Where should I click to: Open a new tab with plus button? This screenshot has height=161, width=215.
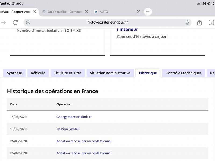click(x=148, y=12)
